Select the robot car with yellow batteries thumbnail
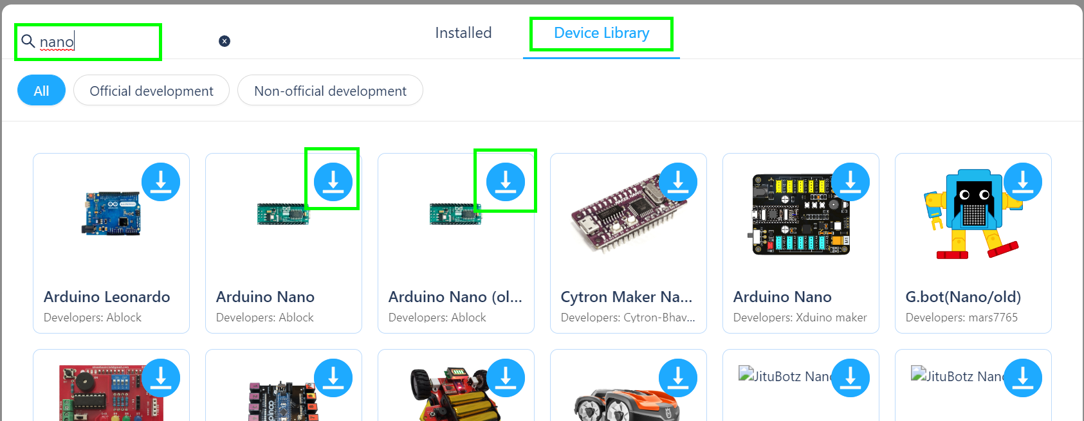 [456, 394]
